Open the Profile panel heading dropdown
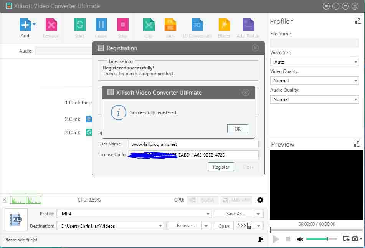This screenshot has width=365, height=248. [x=282, y=21]
